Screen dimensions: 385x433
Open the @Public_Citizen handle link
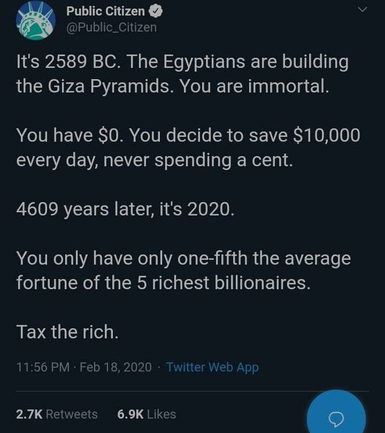(x=111, y=27)
